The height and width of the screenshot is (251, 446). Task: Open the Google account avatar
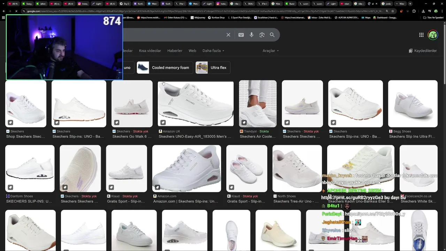tap(433, 35)
